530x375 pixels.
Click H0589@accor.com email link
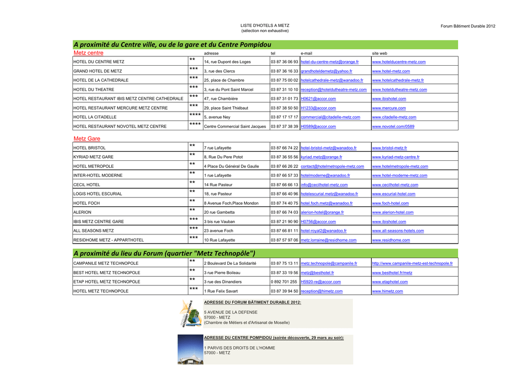click(318, 126)
